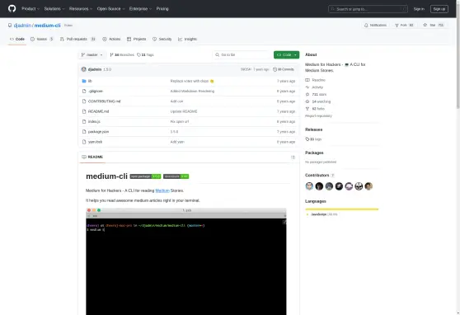Click the yellow JavaScript language bar
This screenshot has width=460, height=315.
tap(342, 209)
